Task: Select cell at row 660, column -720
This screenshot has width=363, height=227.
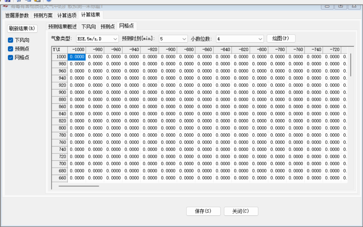Action: click(x=332, y=178)
